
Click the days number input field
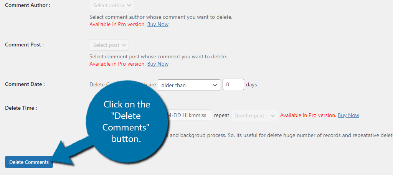[x=233, y=84]
